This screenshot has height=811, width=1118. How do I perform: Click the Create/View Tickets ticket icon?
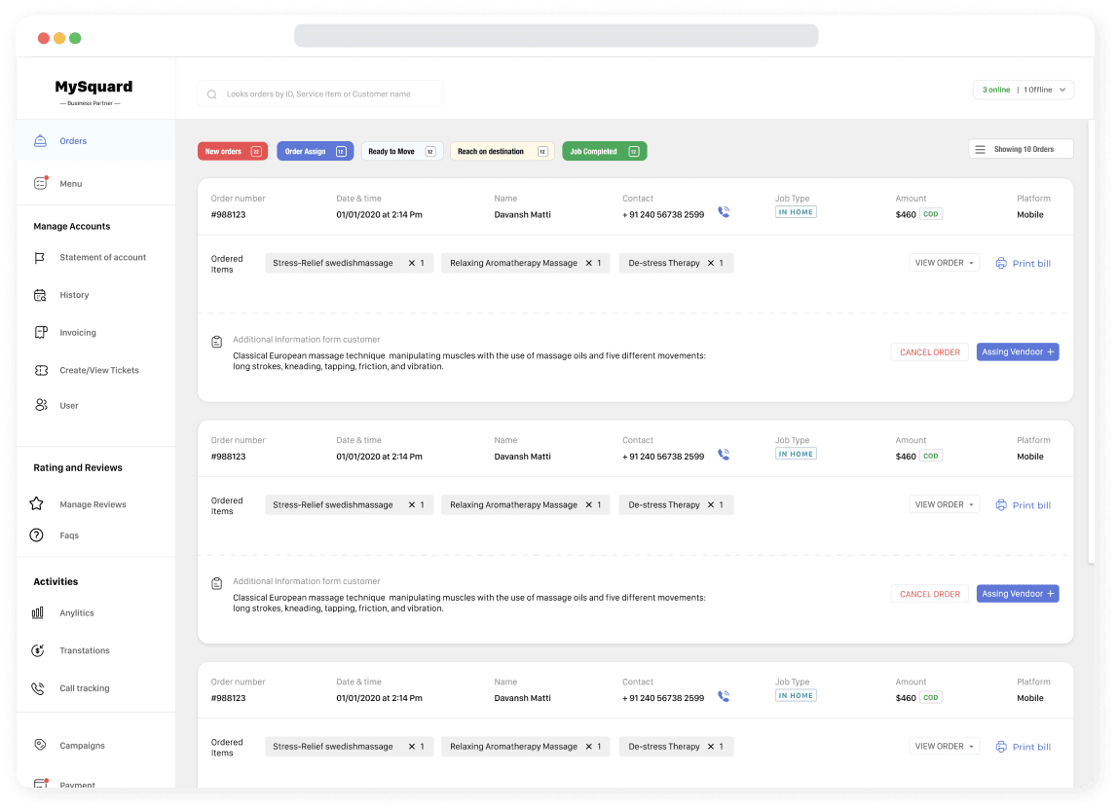pos(39,370)
